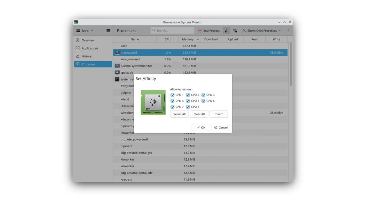Select the kwin_wayland process row
This screenshot has height=206, width=366.
click(x=200, y=59)
